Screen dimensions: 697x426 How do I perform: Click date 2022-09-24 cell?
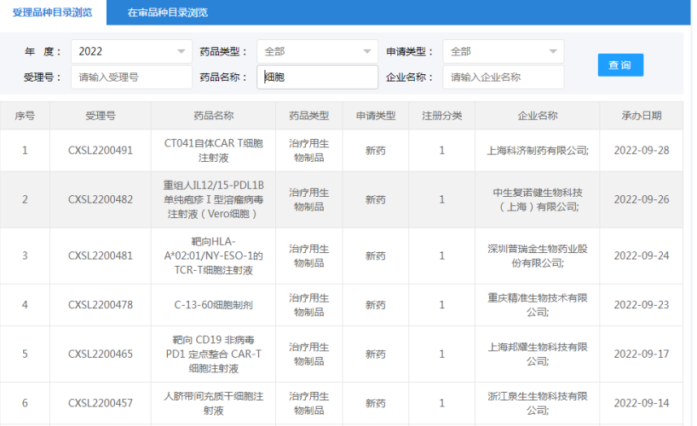(642, 256)
